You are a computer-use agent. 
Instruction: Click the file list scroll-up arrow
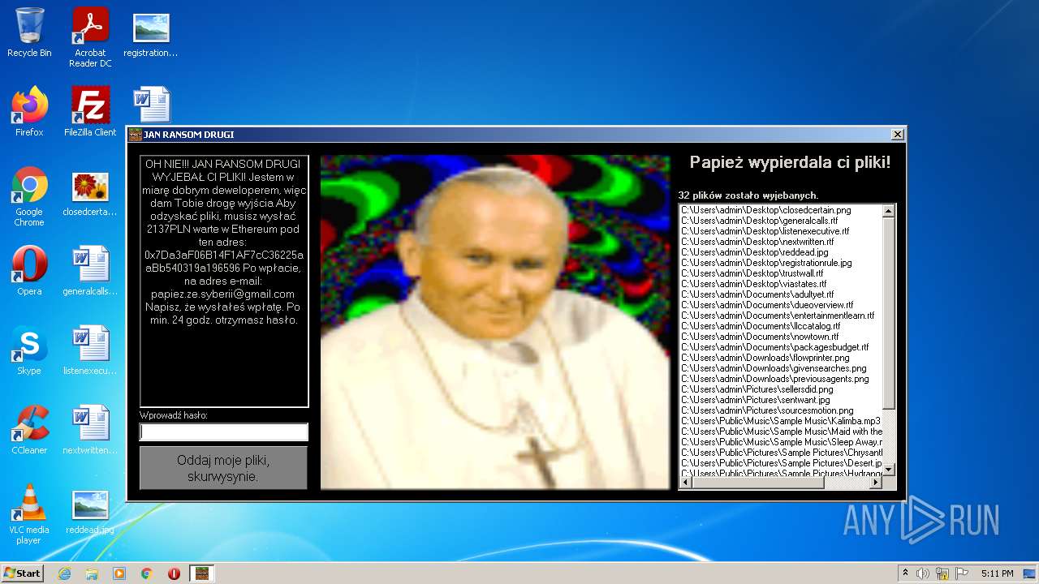coord(889,211)
